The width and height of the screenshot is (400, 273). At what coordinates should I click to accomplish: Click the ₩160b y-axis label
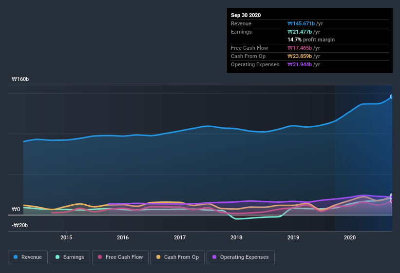click(x=20, y=79)
